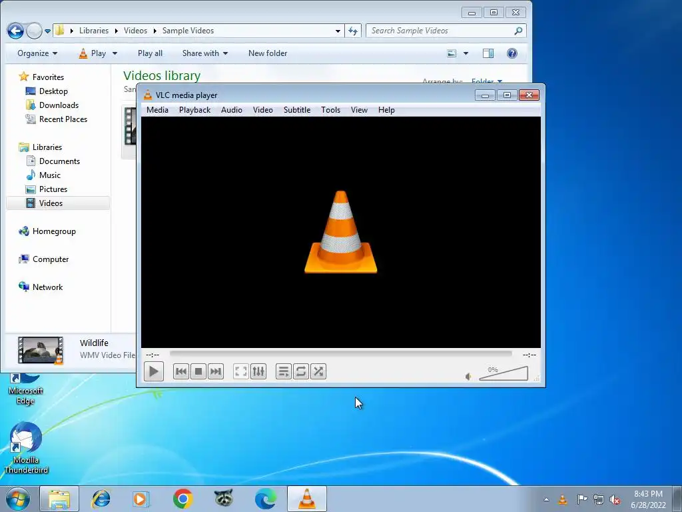Skip to next media in VLC
This screenshot has width=682, height=512.
216,371
